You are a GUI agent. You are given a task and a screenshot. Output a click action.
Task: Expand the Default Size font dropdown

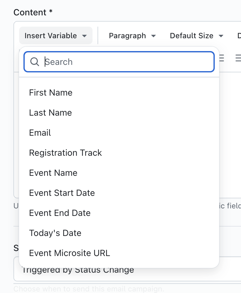pyautogui.click(x=196, y=36)
